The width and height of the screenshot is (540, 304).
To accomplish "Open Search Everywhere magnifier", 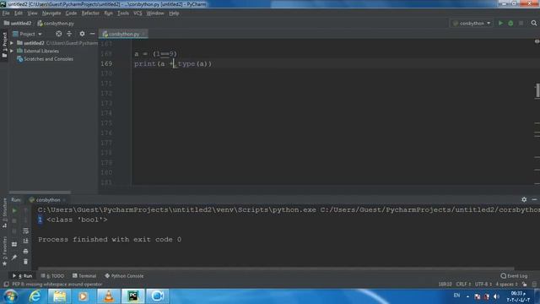I will click(534, 23).
